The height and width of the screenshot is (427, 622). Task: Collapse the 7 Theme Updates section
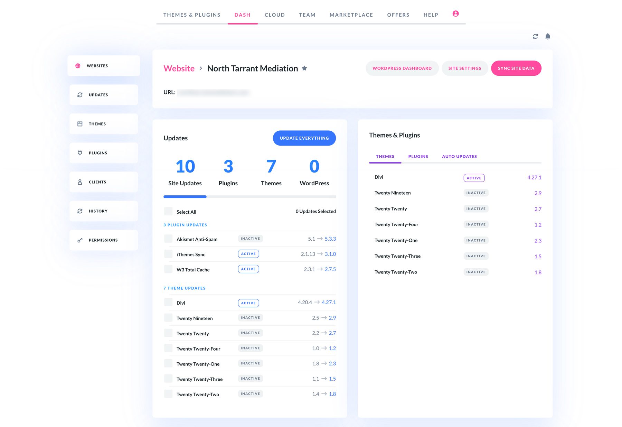pyautogui.click(x=185, y=288)
